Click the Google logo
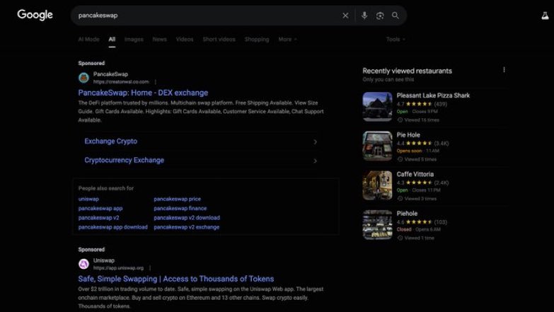This screenshot has height=312, width=554. (35, 15)
